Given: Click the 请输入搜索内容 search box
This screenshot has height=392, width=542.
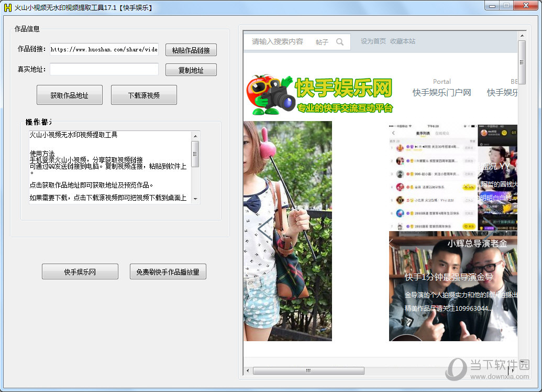Looking at the screenshot, I should pos(278,41).
